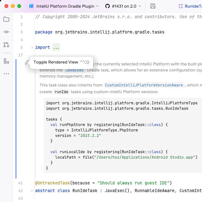Open the Structure tool window icon
Screen dimensions: 202x202
6,61
